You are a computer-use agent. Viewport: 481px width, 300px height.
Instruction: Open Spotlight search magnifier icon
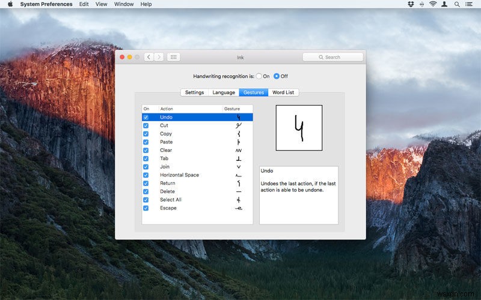pyautogui.click(x=458, y=4)
